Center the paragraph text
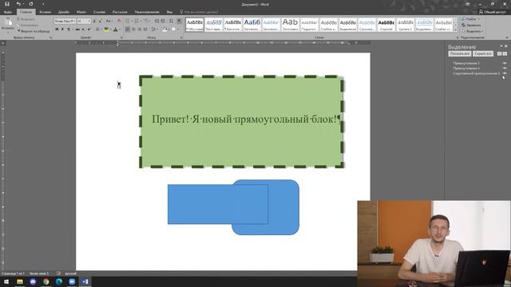The image size is (511, 287). click(133, 29)
